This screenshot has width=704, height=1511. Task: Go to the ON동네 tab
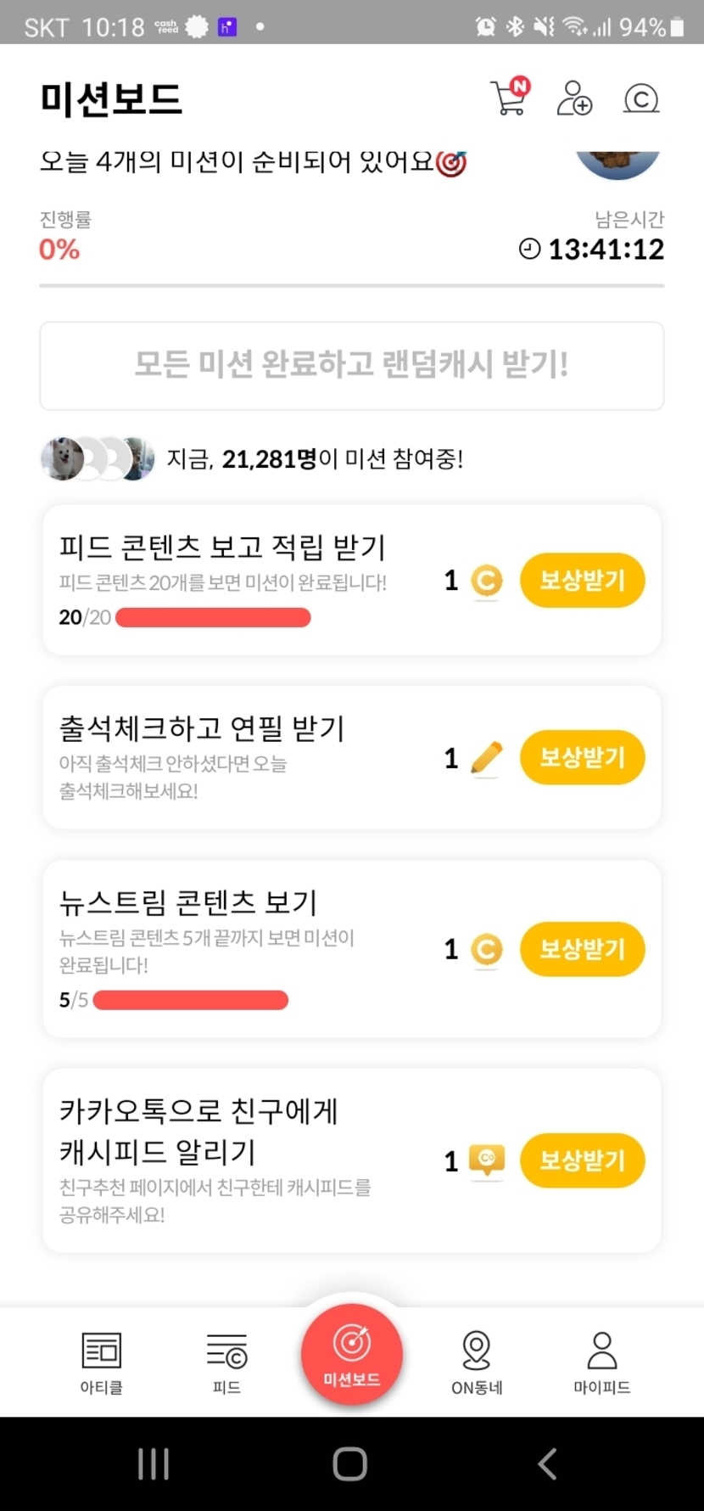[477, 1362]
